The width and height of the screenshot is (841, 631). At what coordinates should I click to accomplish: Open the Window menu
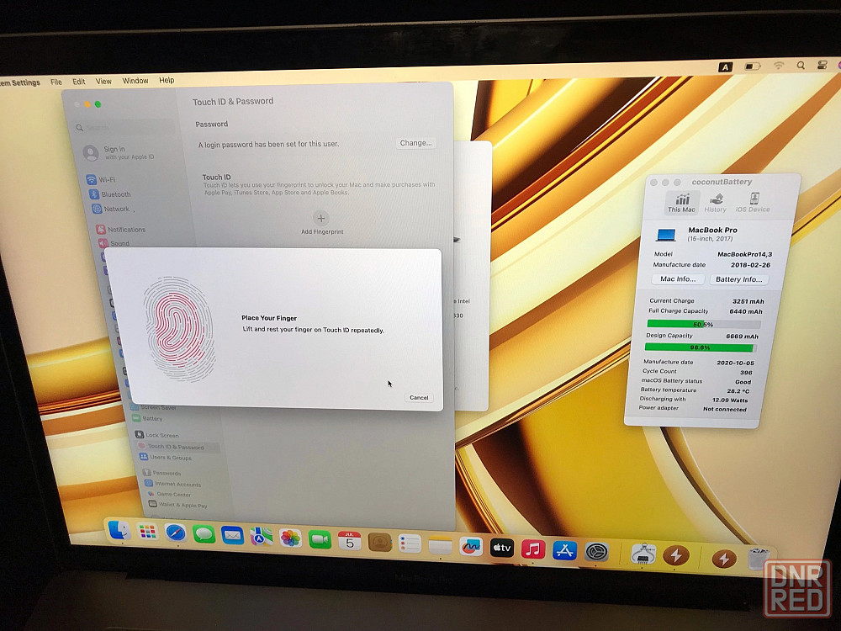click(x=135, y=81)
